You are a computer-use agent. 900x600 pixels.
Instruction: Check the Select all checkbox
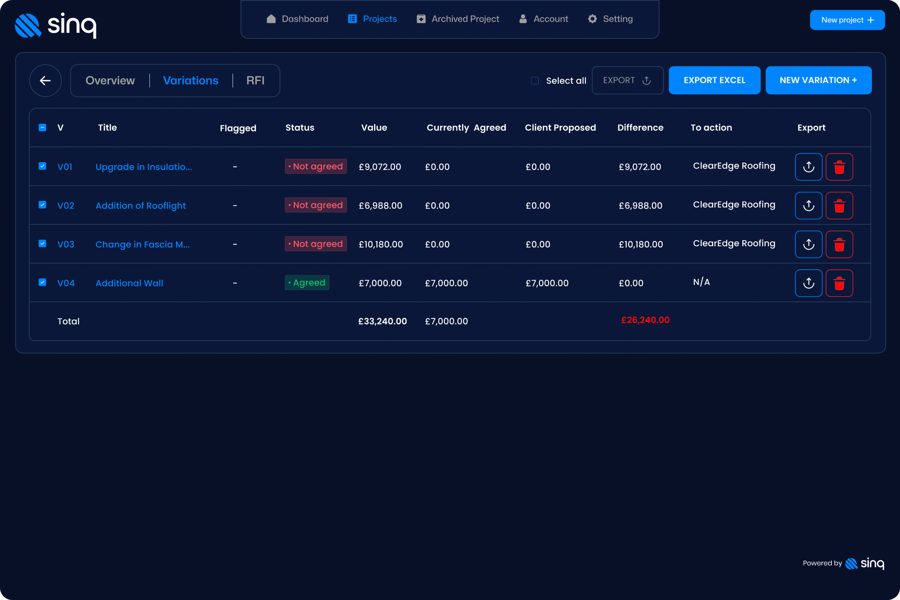[535, 81]
